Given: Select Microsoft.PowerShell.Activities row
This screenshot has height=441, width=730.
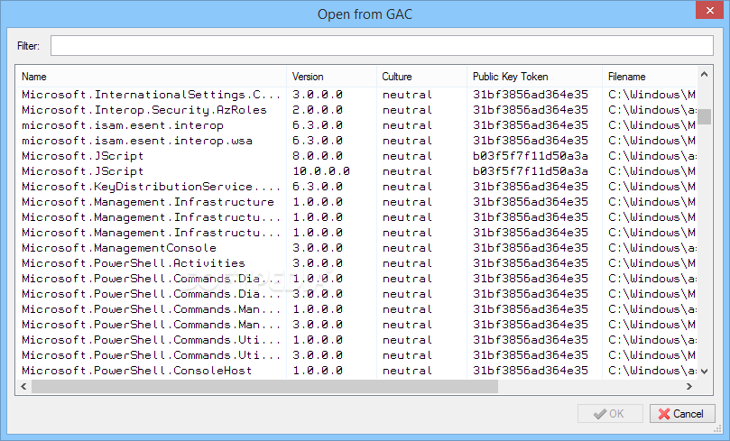Looking at the screenshot, I should click(357, 263).
